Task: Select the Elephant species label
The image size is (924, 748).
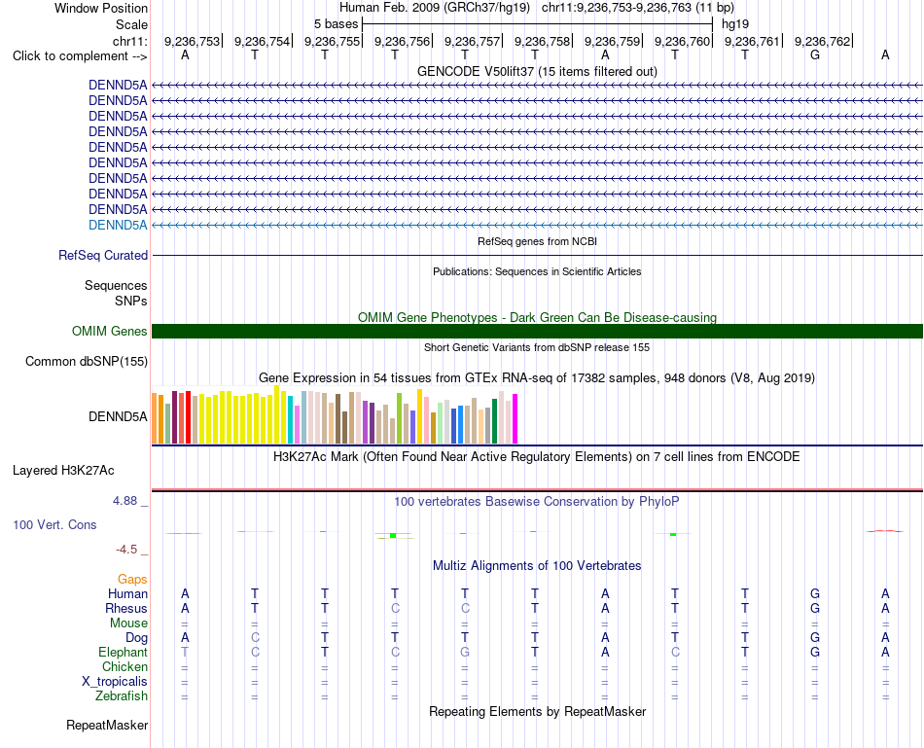Action: tap(124, 652)
